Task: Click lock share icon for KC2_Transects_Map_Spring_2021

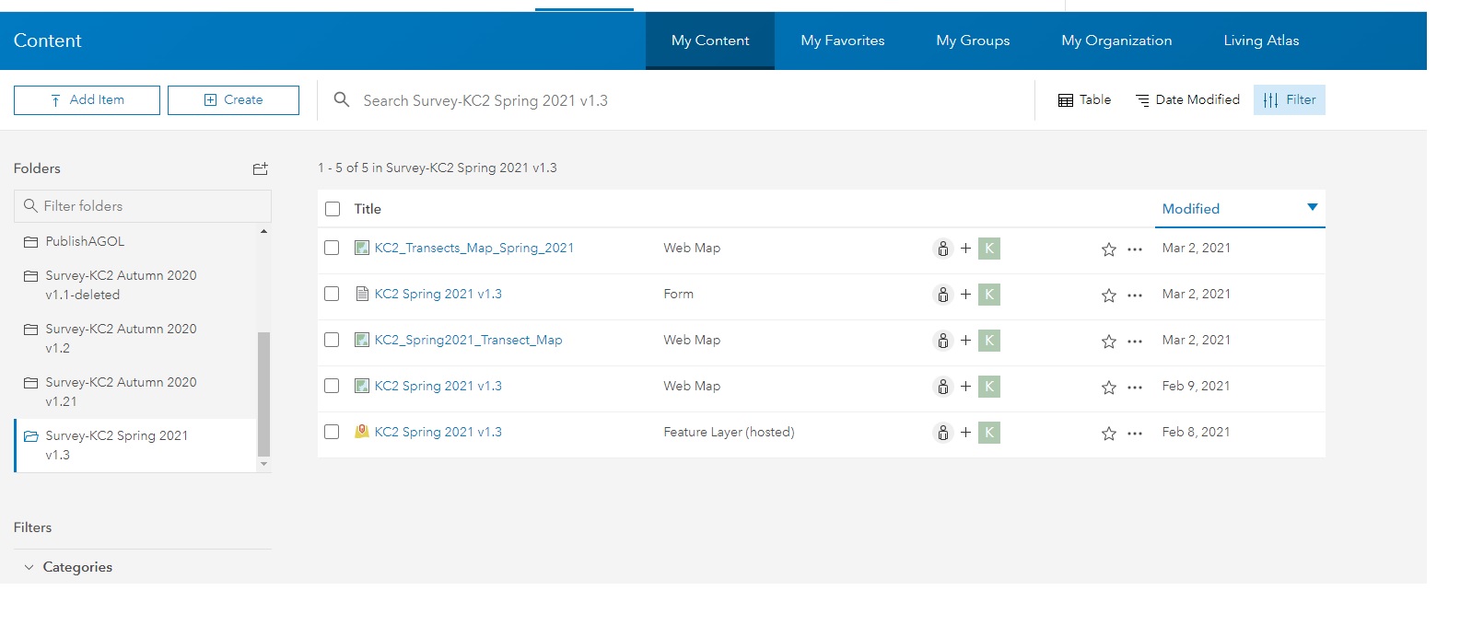Action: [x=942, y=249]
